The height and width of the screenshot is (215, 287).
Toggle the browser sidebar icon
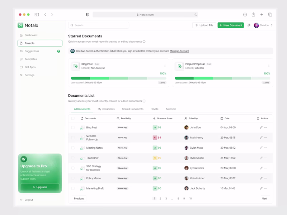[x=37, y=14]
